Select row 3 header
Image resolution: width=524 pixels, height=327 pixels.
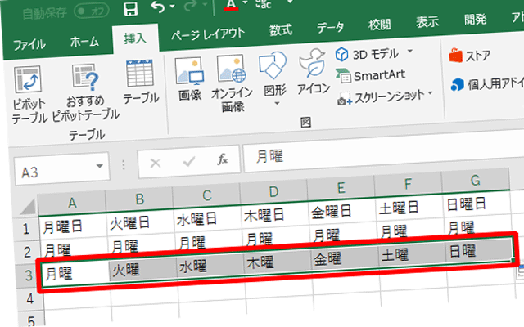pos(29,275)
